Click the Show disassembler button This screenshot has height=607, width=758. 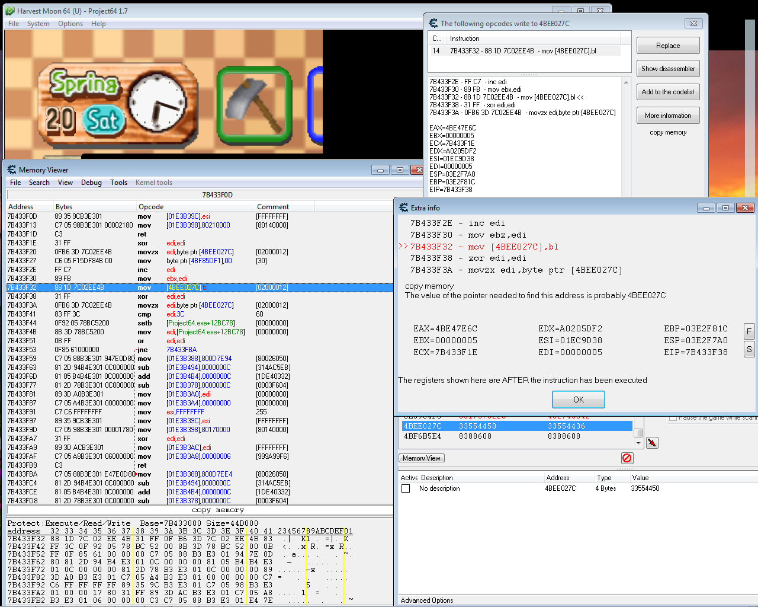click(x=668, y=69)
